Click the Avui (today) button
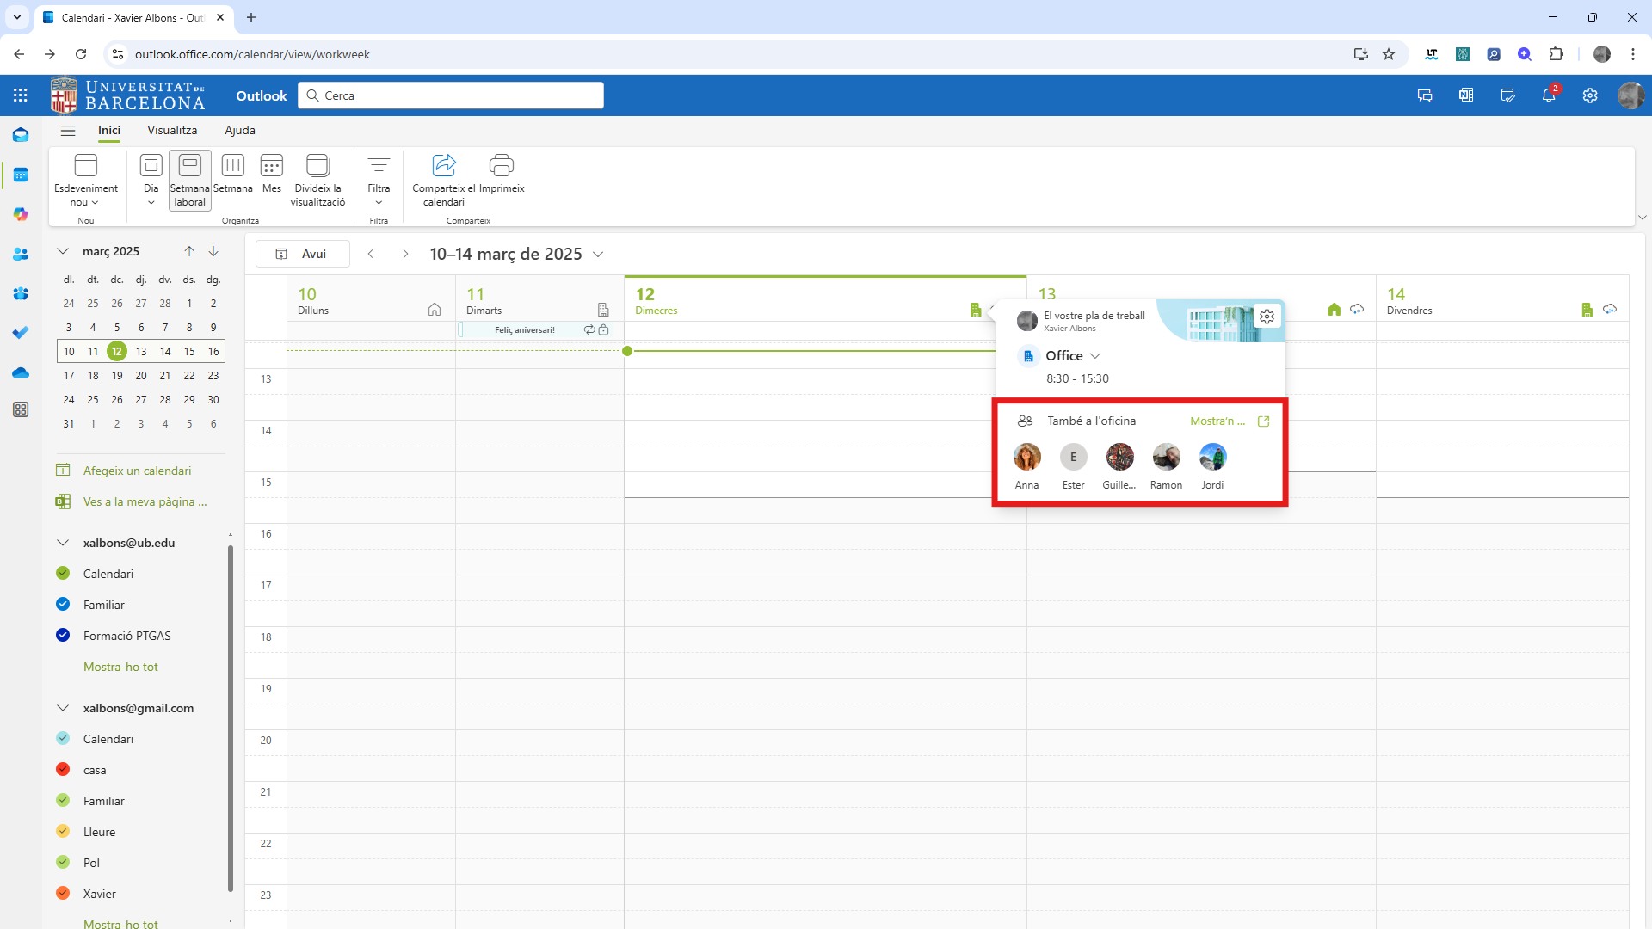The width and height of the screenshot is (1652, 929). pyautogui.click(x=303, y=254)
